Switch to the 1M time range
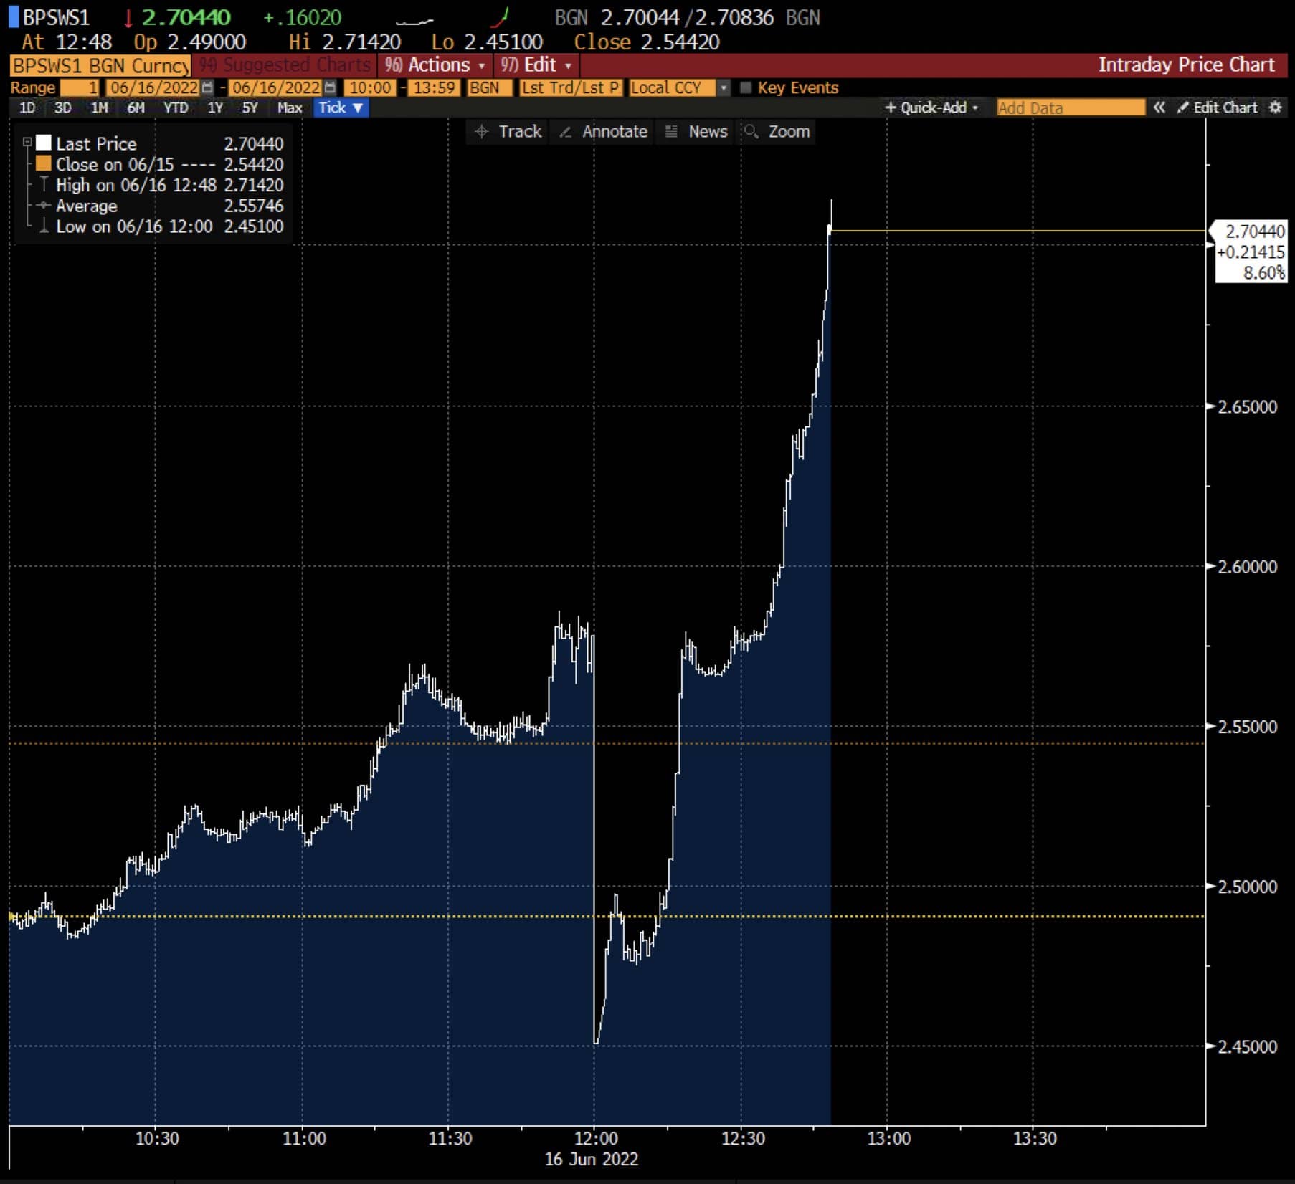 99,108
